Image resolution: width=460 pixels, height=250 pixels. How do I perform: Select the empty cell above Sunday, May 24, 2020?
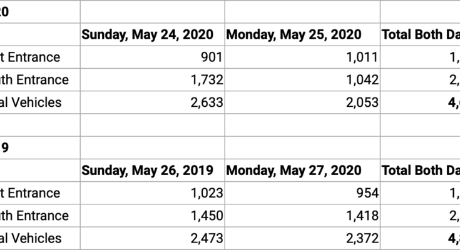[152, 12]
